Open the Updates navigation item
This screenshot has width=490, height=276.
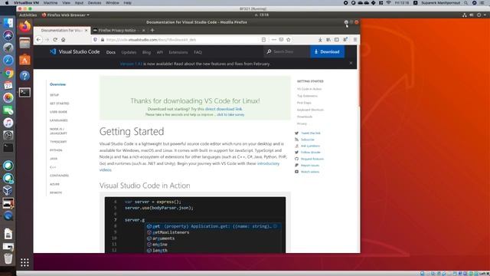[129, 52]
